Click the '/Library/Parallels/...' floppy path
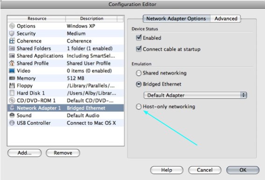 pyautogui.click(x=91, y=86)
